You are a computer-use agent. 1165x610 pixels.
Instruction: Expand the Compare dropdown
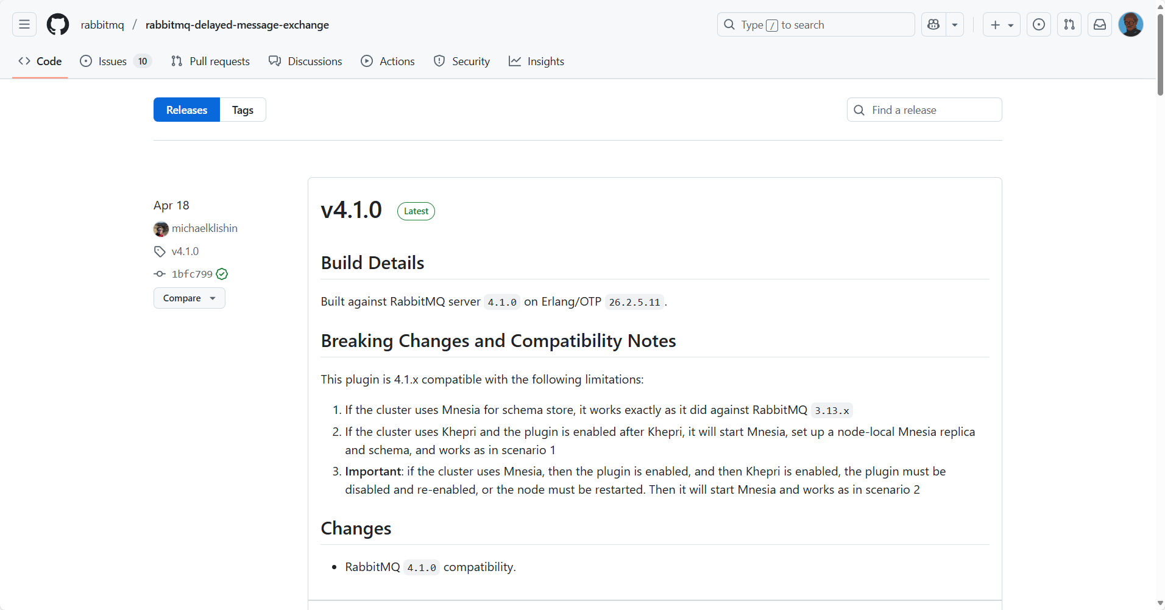pyautogui.click(x=189, y=298)
